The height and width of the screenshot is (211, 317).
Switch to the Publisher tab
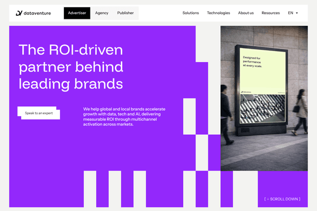click(126, 13)
